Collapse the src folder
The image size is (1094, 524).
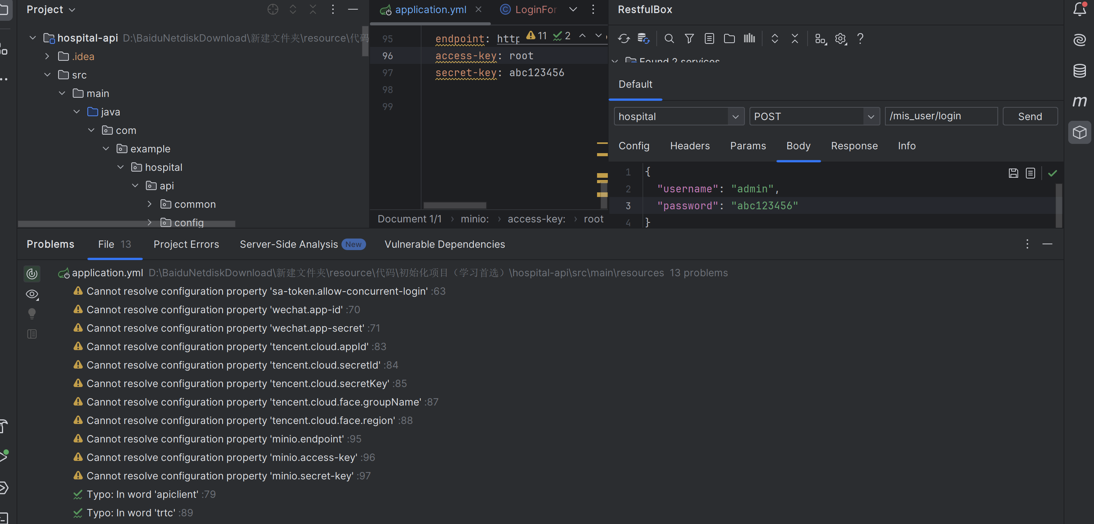[47, 75]
